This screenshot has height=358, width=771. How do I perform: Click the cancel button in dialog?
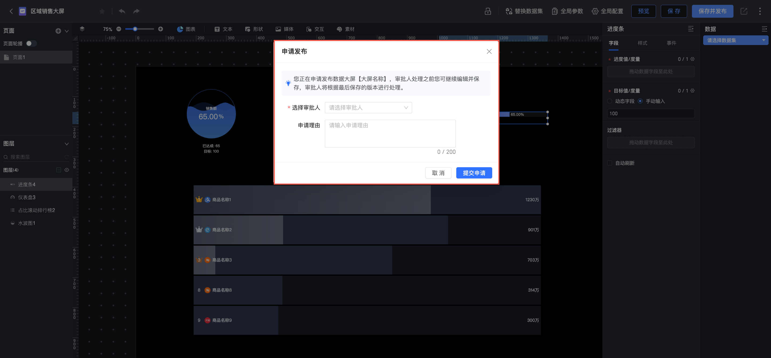438,173
